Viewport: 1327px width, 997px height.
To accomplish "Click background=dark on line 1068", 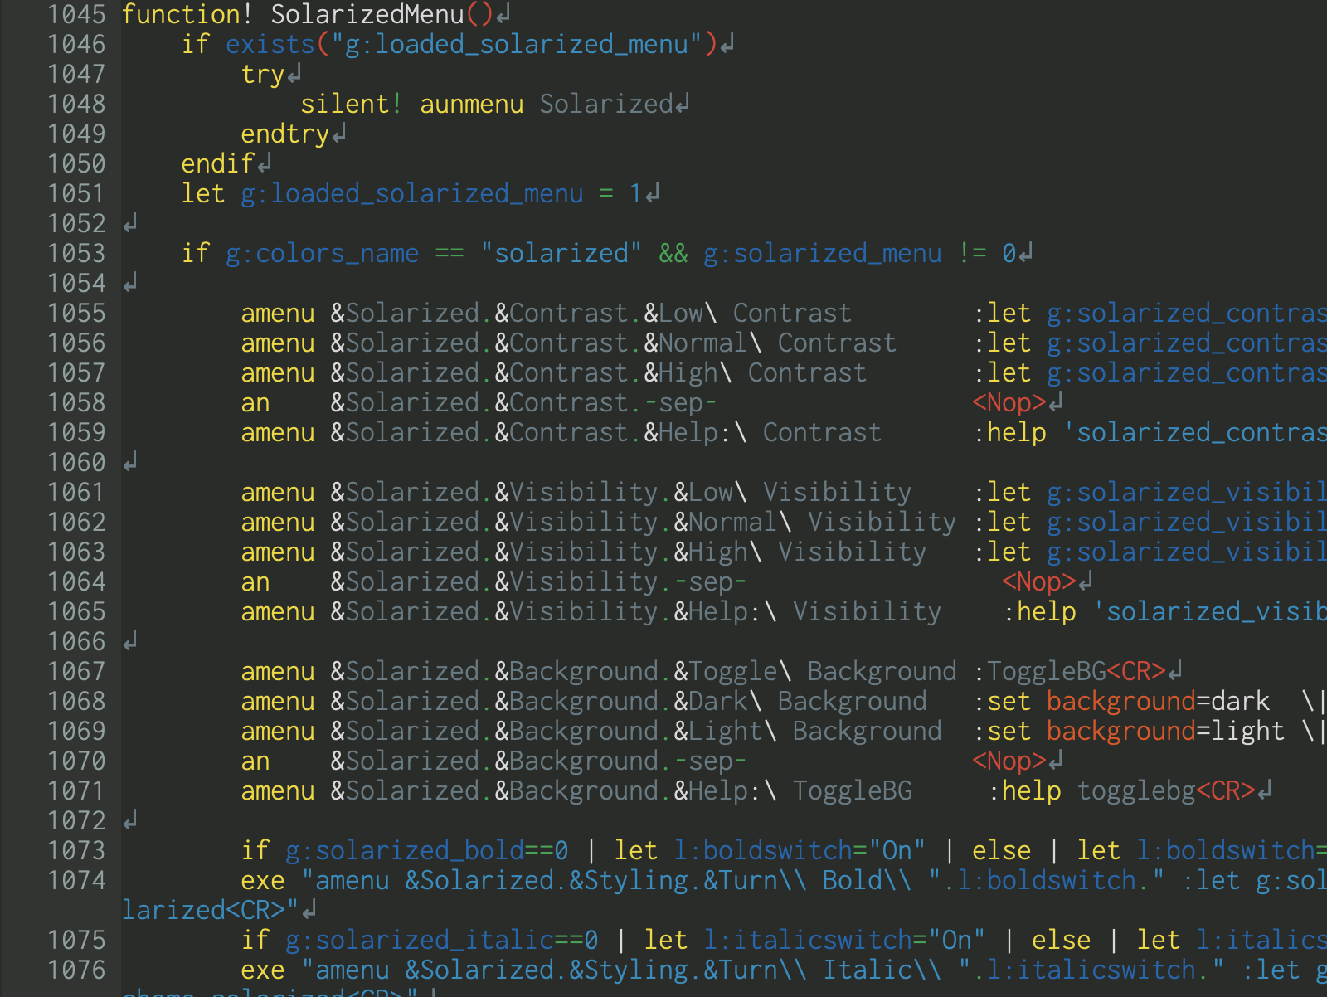I will [1159, 701].
